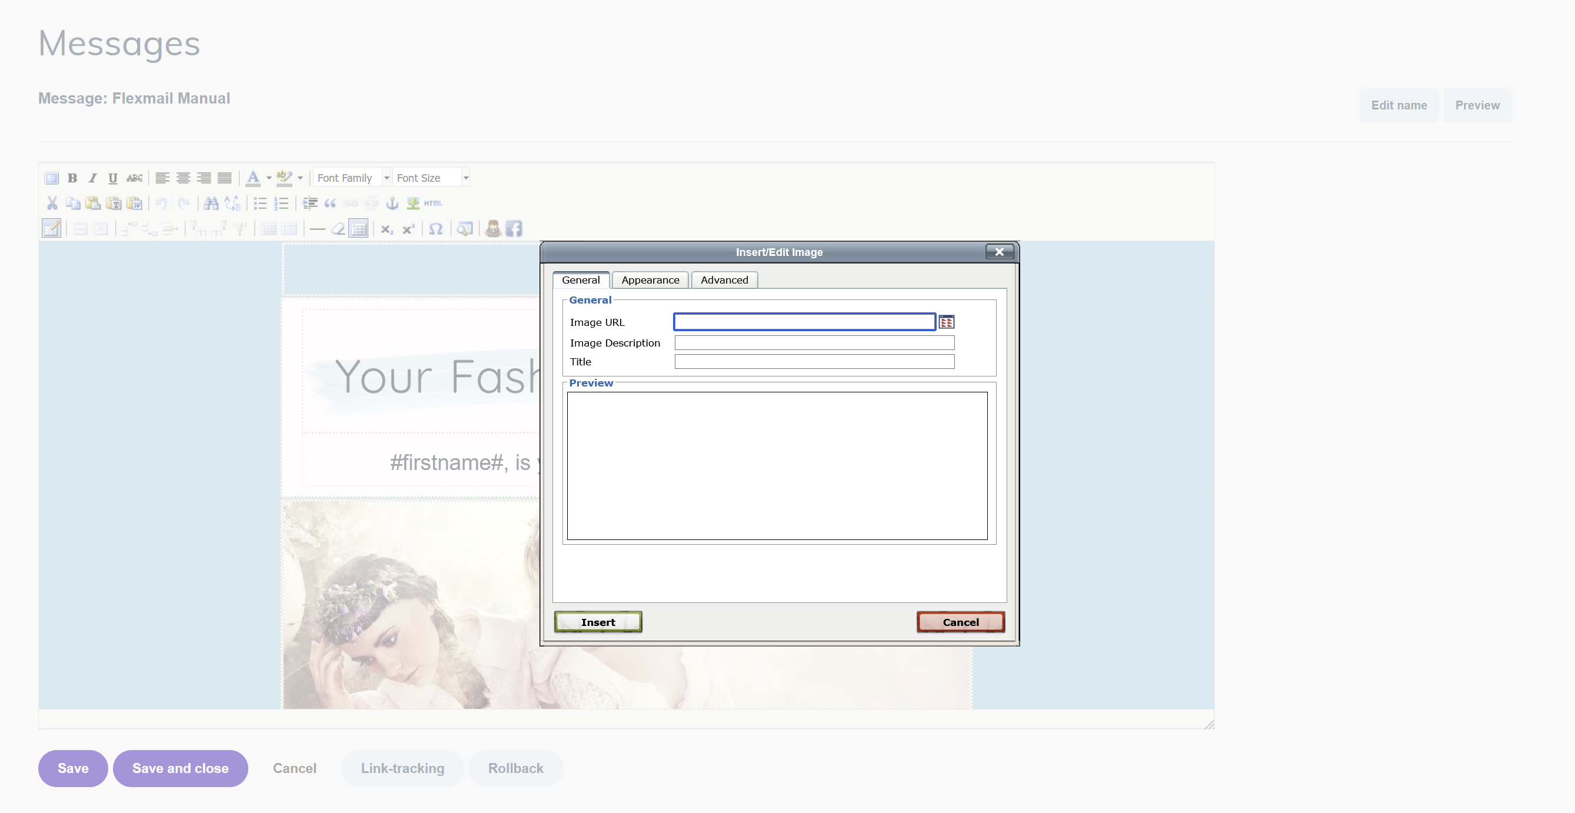Toggle bold formatting in editor toolbar
The width and height of the screenshot is (1575, 813).
[x=72, y=178]
